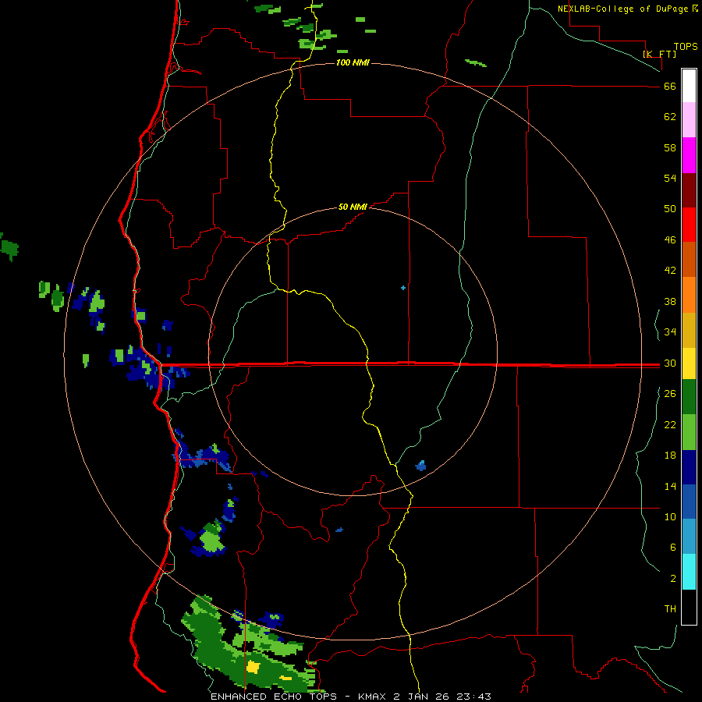The height and width of the screenshot is (702, 702).
Task: Select the cyan legend swatch
Action: (x=689, y=572)
